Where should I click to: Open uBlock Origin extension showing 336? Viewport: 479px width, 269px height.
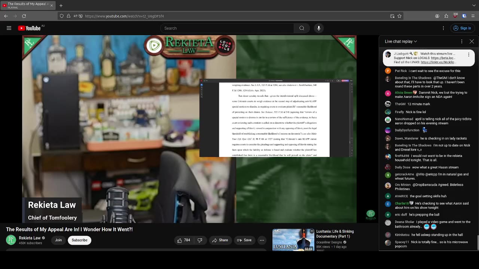(x=455, y=16)
